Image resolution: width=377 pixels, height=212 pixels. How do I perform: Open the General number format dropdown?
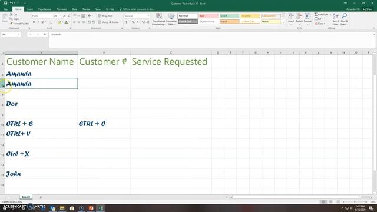point(148,16)
